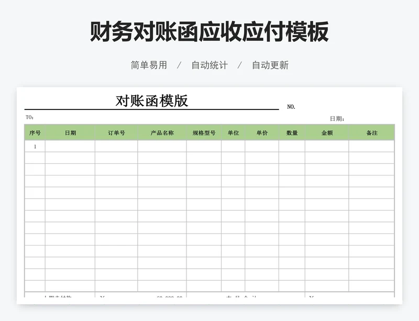Viewport: 419px width, 321px height.
Task: Select the 金额 column header
Action: 327,132
